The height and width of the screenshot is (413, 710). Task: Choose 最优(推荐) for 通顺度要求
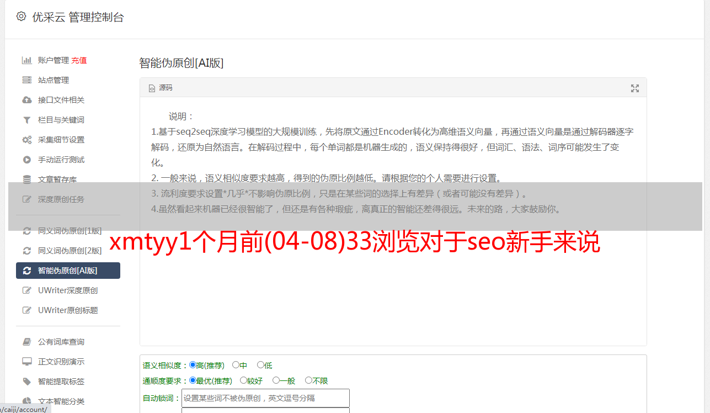(193, 380)
